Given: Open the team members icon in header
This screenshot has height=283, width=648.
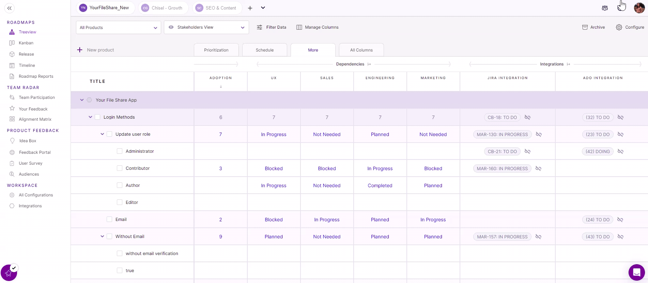Looking at the screenshot, I should click(605, 8).
